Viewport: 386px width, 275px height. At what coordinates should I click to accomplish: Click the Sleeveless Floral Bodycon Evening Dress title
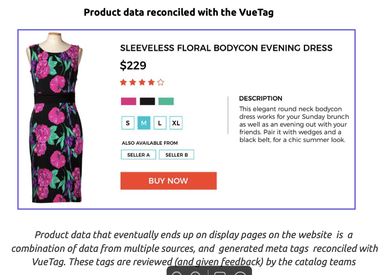pos(226,48)
